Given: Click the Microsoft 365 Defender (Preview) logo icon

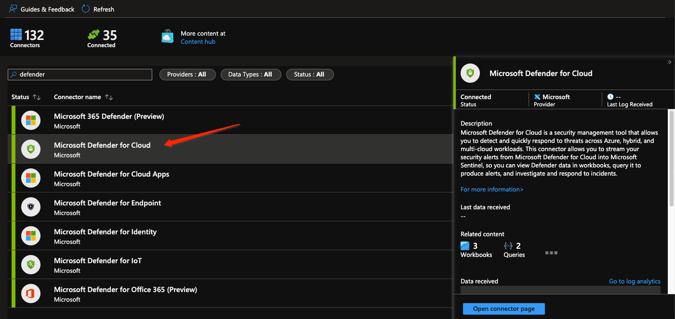Looking at the screenshot, I should pyautogui.click(x=31, y=120).
